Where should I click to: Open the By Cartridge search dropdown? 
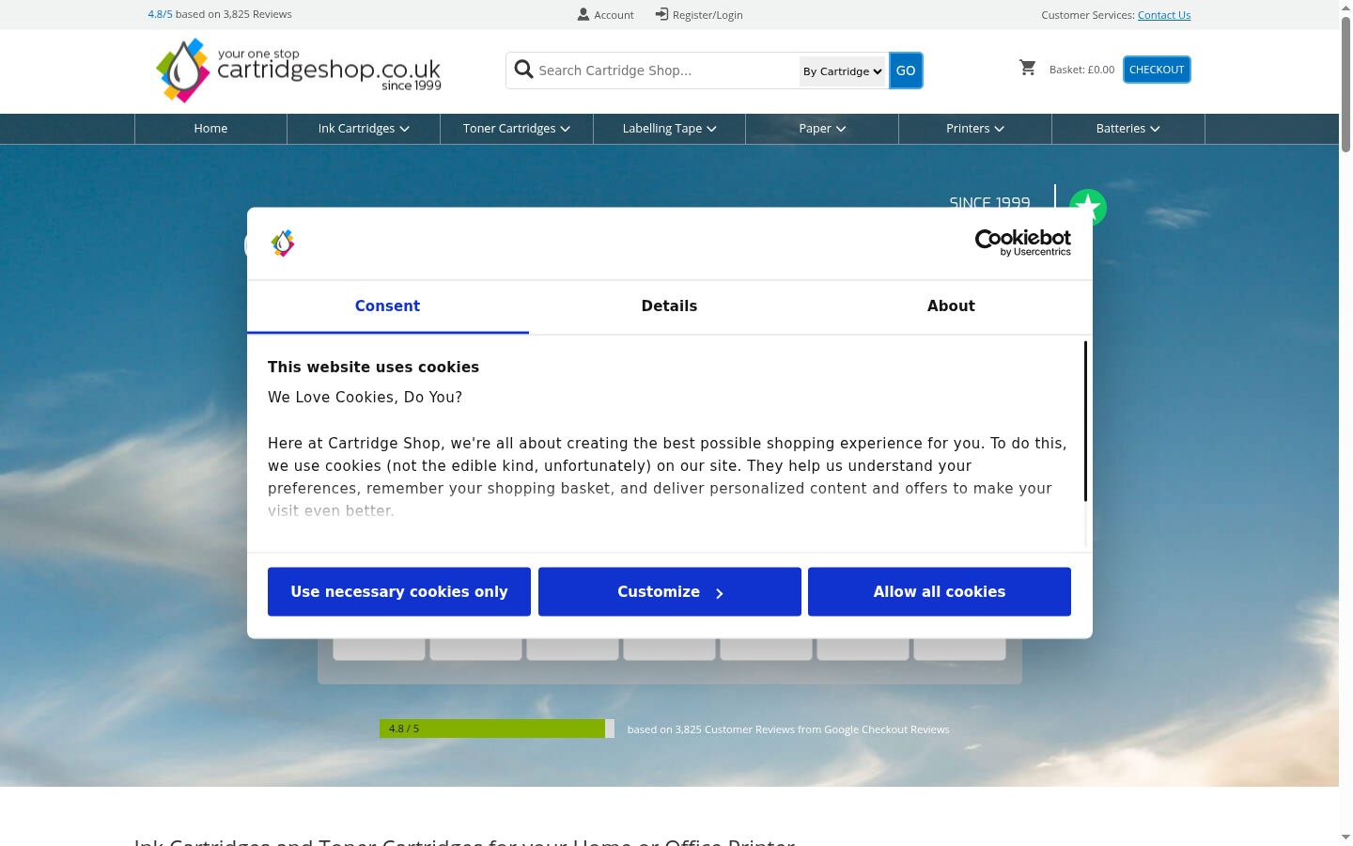point(843,71)
